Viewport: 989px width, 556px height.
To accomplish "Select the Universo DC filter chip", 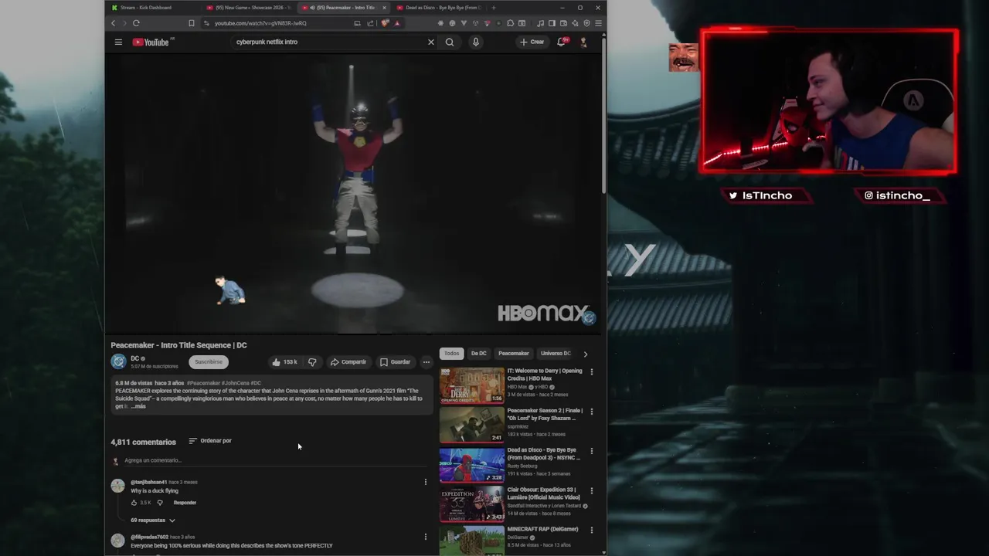I will click(556, 354).
